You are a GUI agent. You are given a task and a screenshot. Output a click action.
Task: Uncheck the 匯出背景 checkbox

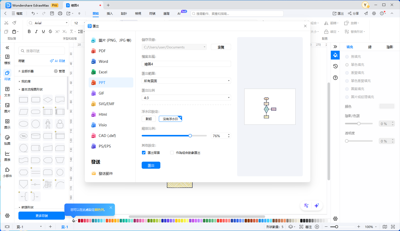(x=144, y=153)
